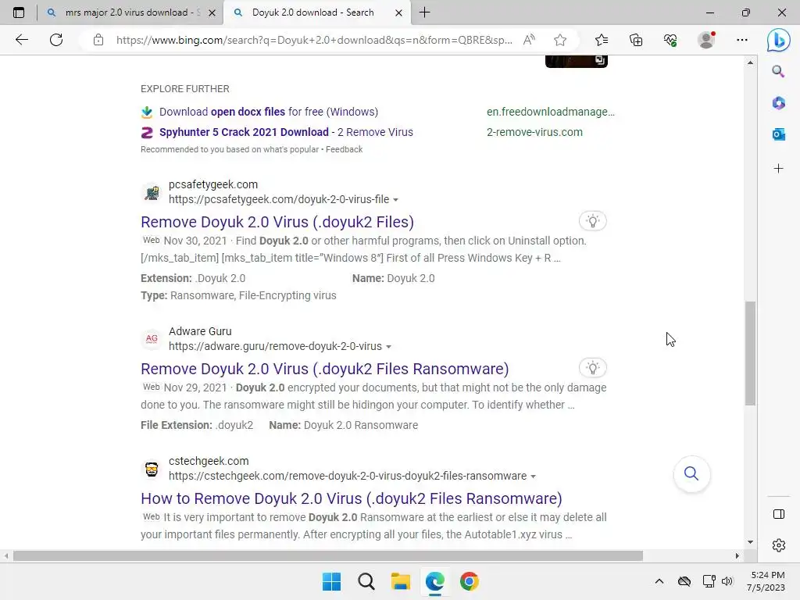
Task: Open Remove Doyuk 2.0 Virus (.doyuk2 Files) result
Action: coord(277,222)
